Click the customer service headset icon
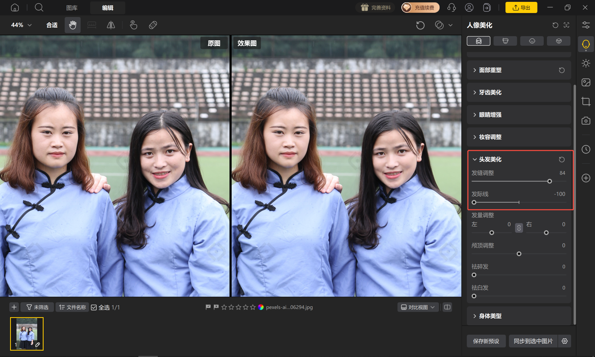This screenshot has width=595, height=357. pyautogui.click(x=452, y=7)
